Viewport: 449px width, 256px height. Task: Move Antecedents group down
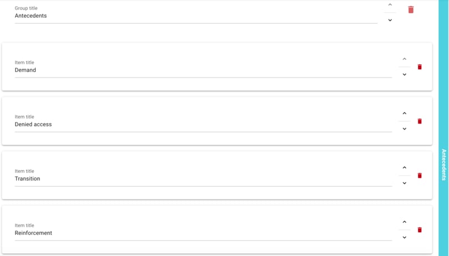pos(390,20)
